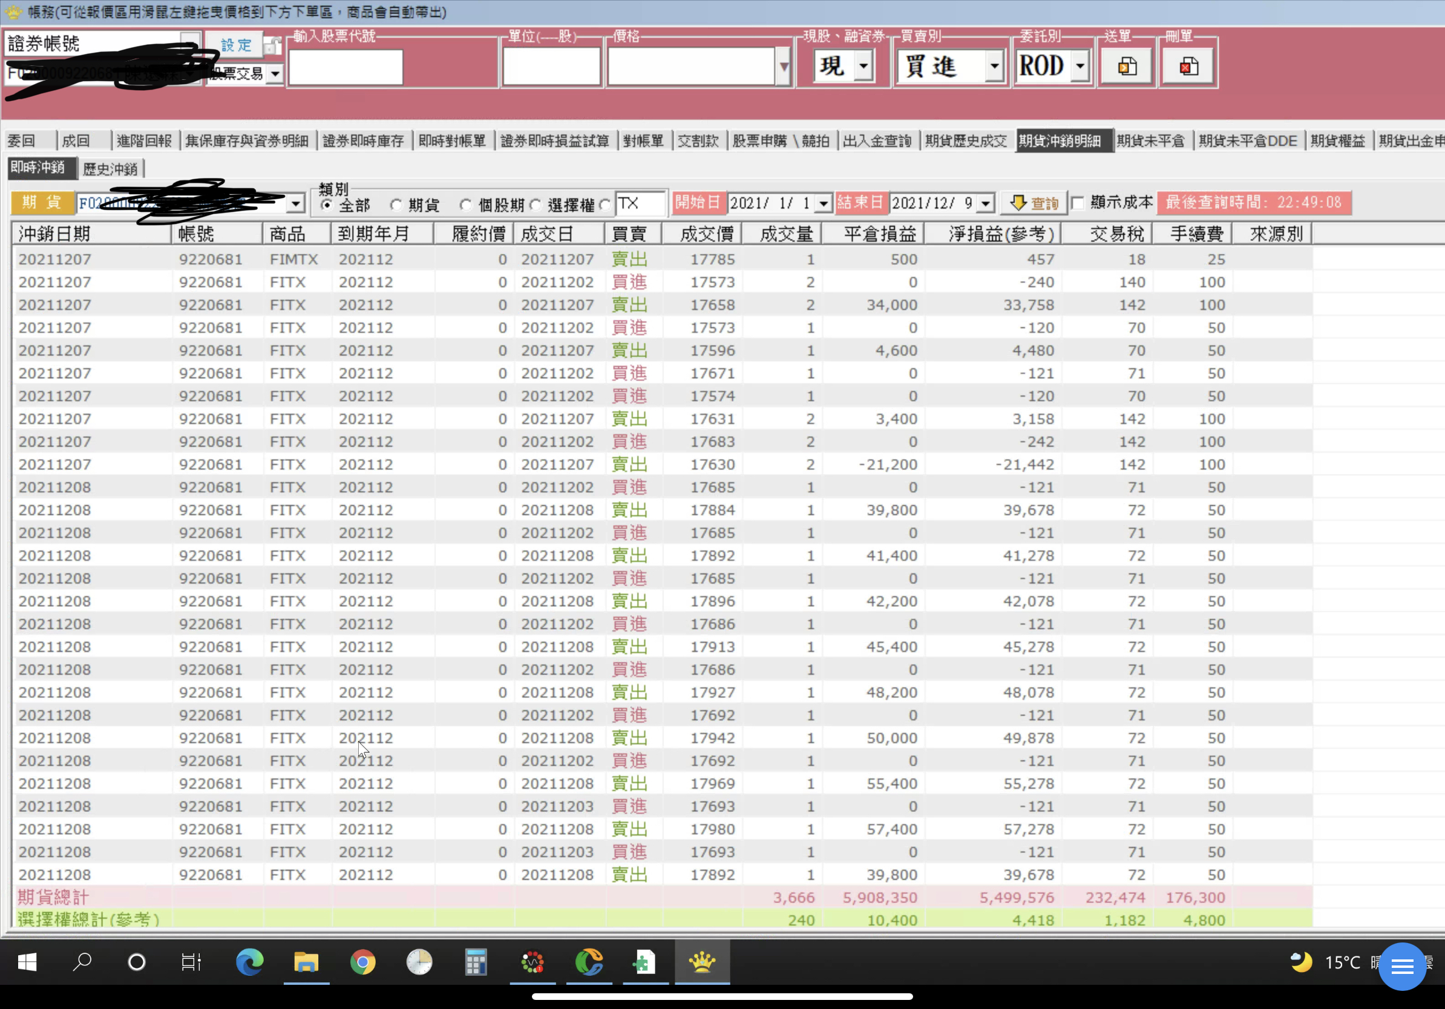Open Chrome browser from the taskbar
The width and height of the screenshot is (1445, 1009).
tap(362, 962)
